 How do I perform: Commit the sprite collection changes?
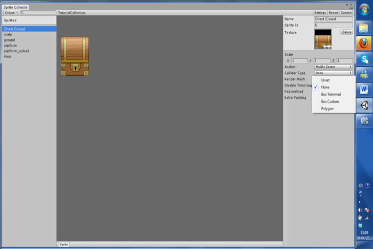click(346, 12)
